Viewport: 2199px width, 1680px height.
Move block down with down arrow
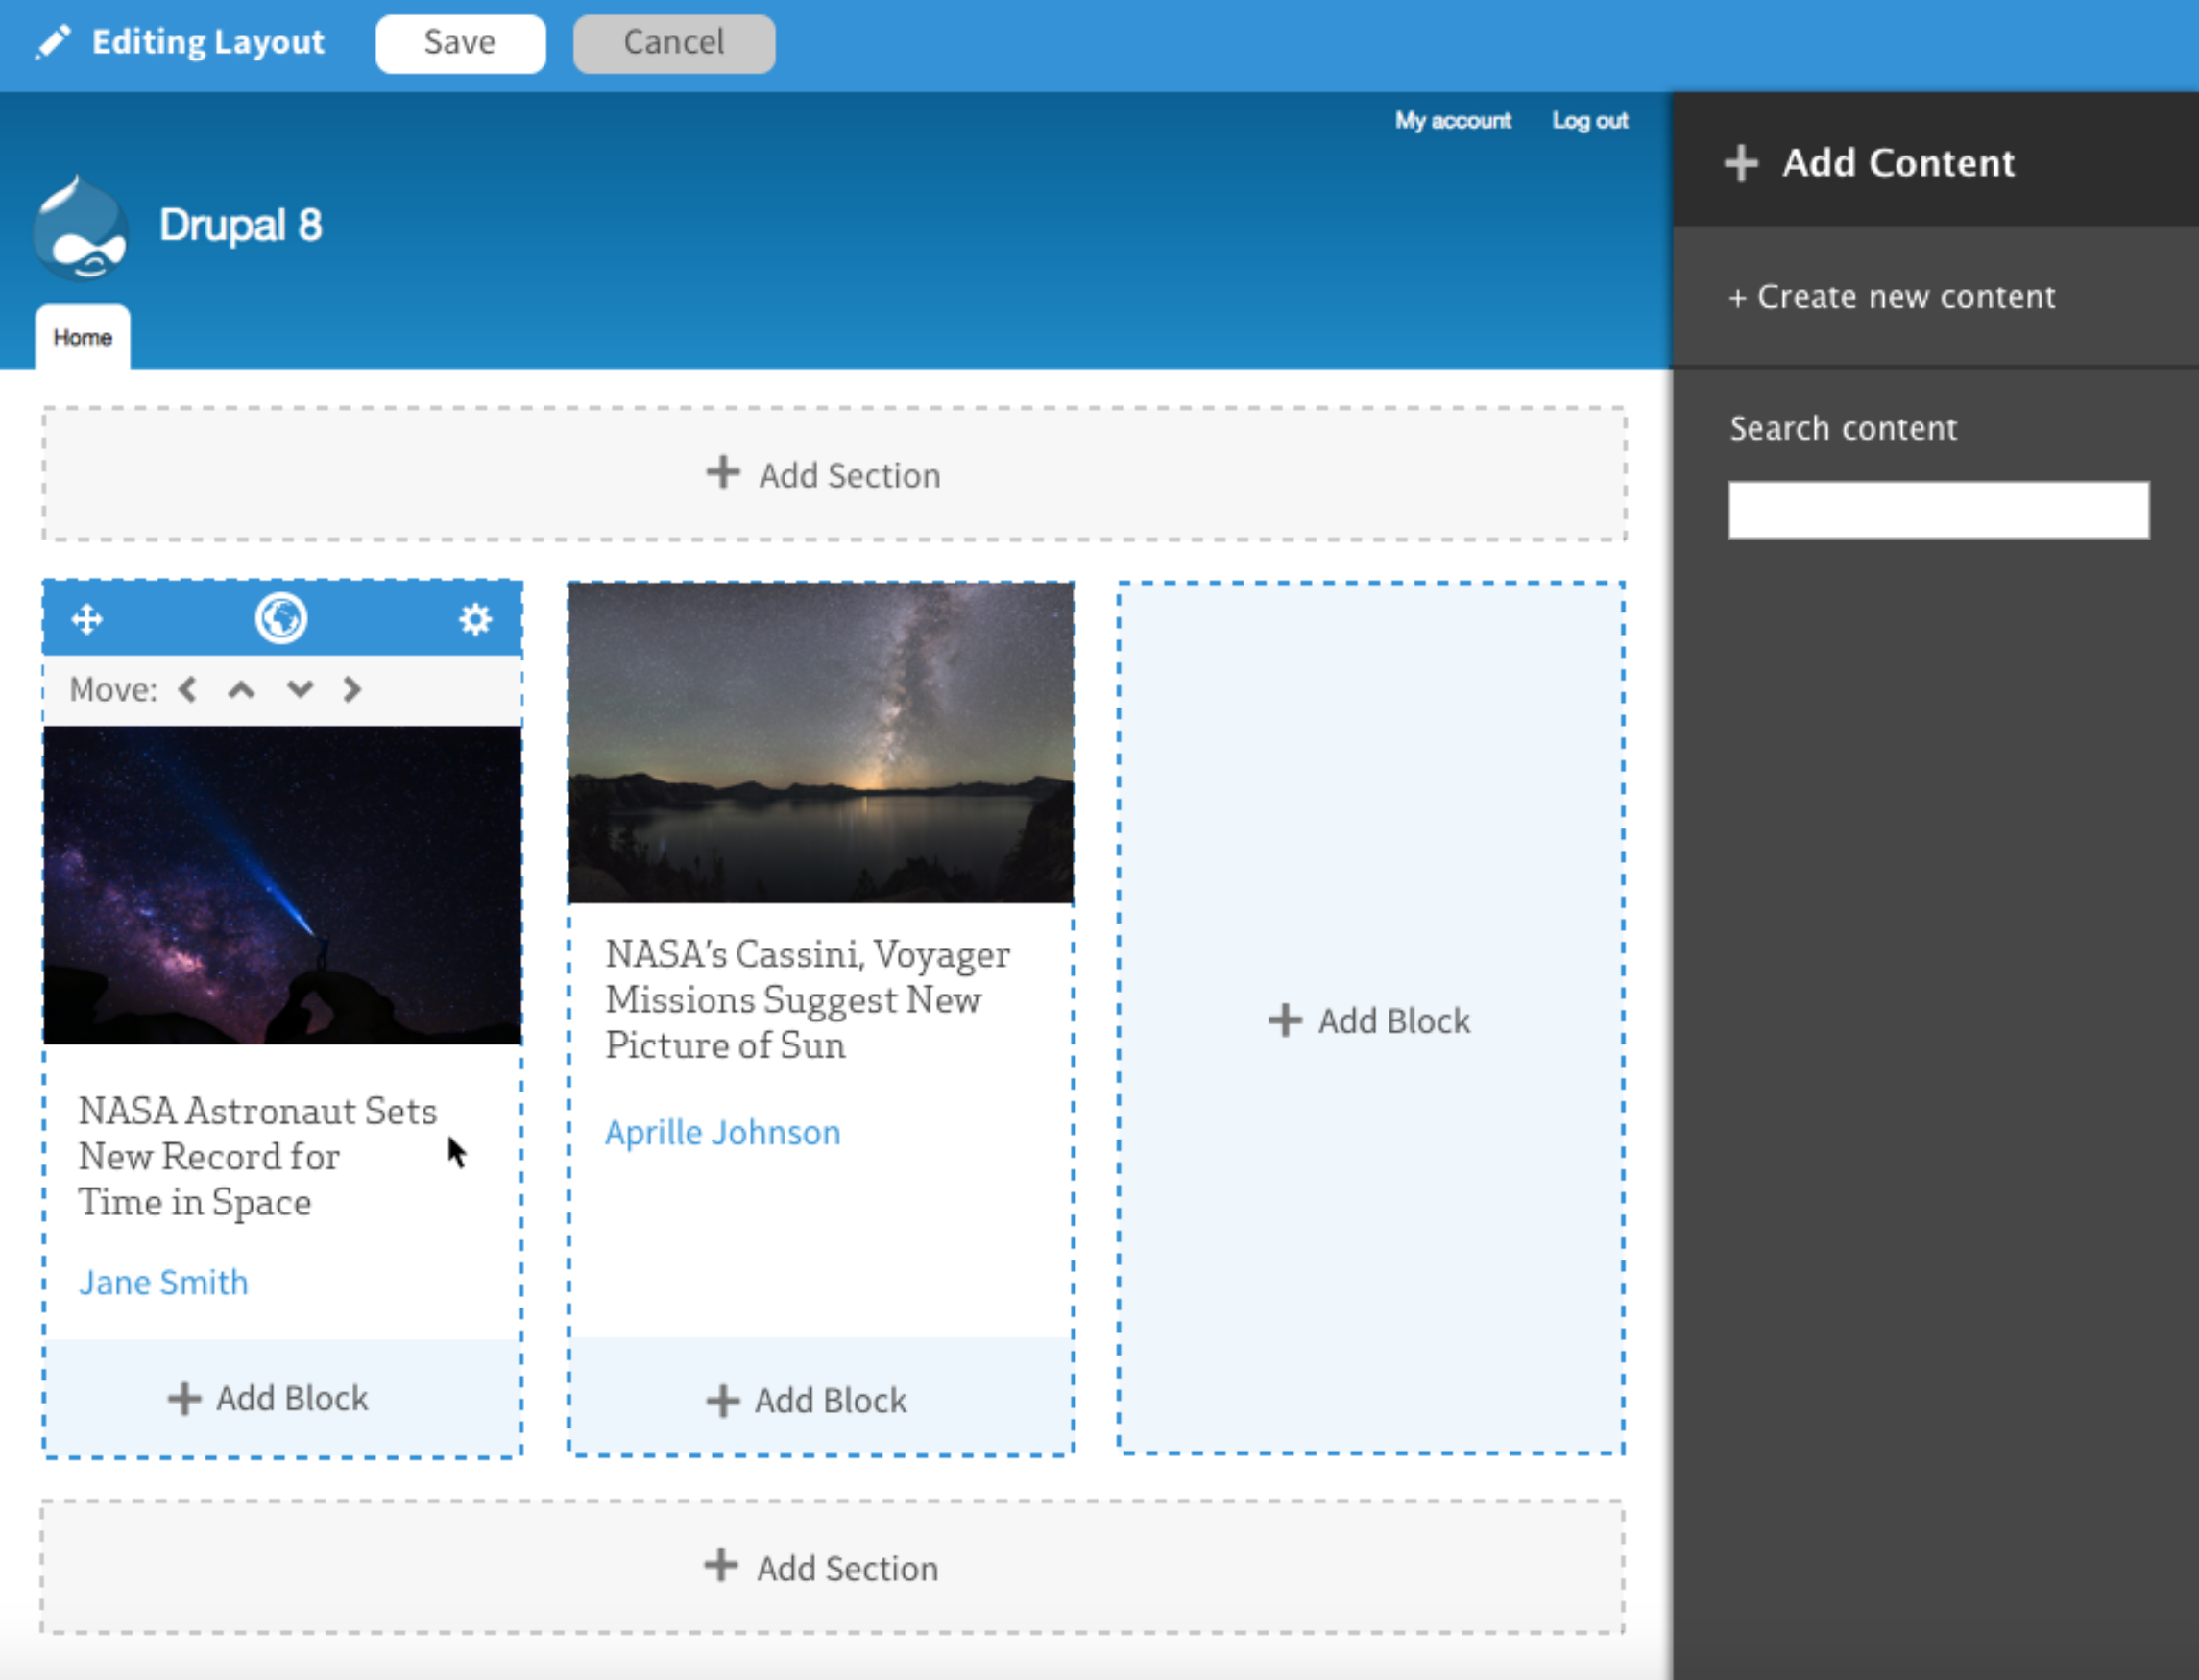(300, 689)
